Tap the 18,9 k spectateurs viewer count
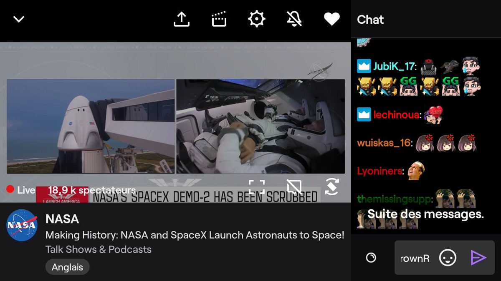The height and width of the screenshot is (281, 501). click(92, 190)
